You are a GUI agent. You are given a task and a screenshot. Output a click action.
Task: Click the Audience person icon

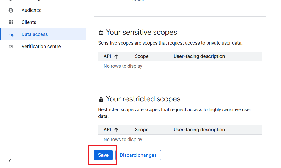[x=11, y=10]
